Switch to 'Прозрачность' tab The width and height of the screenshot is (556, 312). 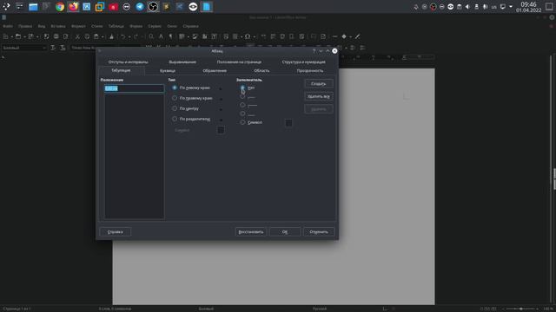coord(310,71)
